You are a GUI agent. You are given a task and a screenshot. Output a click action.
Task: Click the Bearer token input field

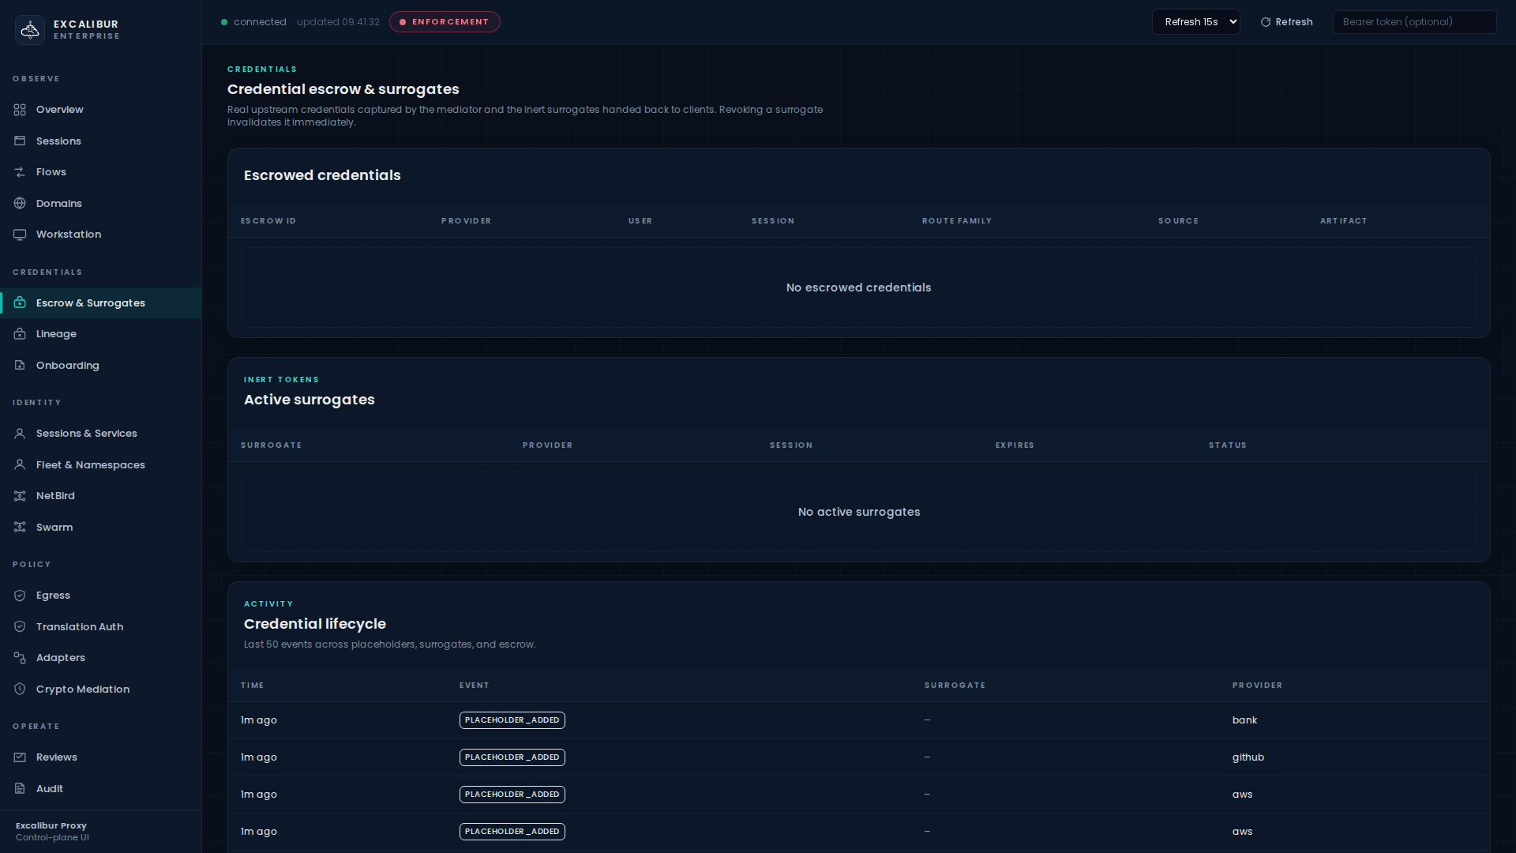[x=1413, y=22]
